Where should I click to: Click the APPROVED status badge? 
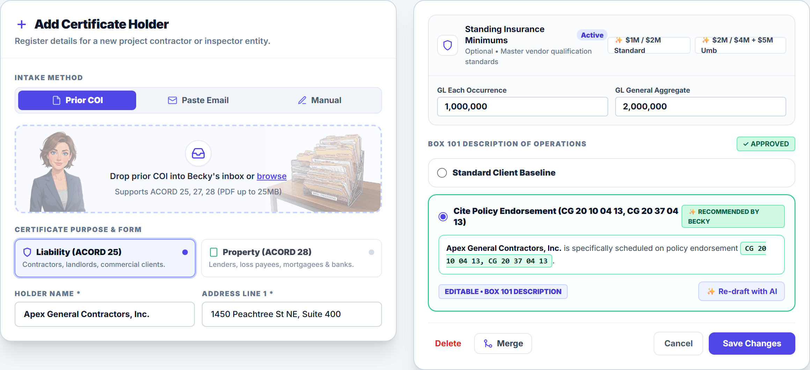[x=766, y=144]
